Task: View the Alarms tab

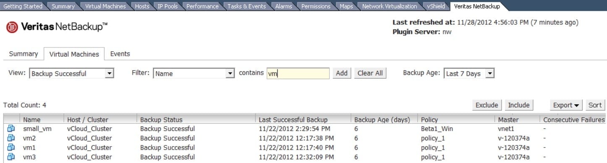Action: click(x=284, y=6)
